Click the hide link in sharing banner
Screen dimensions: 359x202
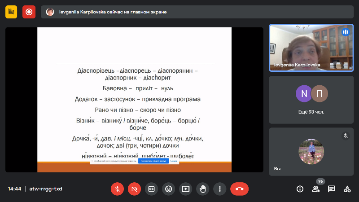pos(174,161)
